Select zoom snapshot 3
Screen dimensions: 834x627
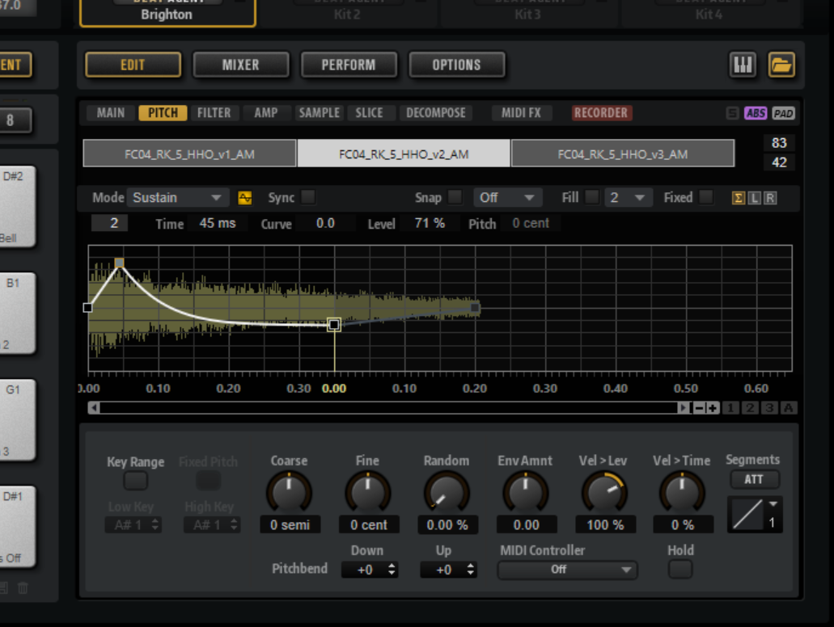769,408
